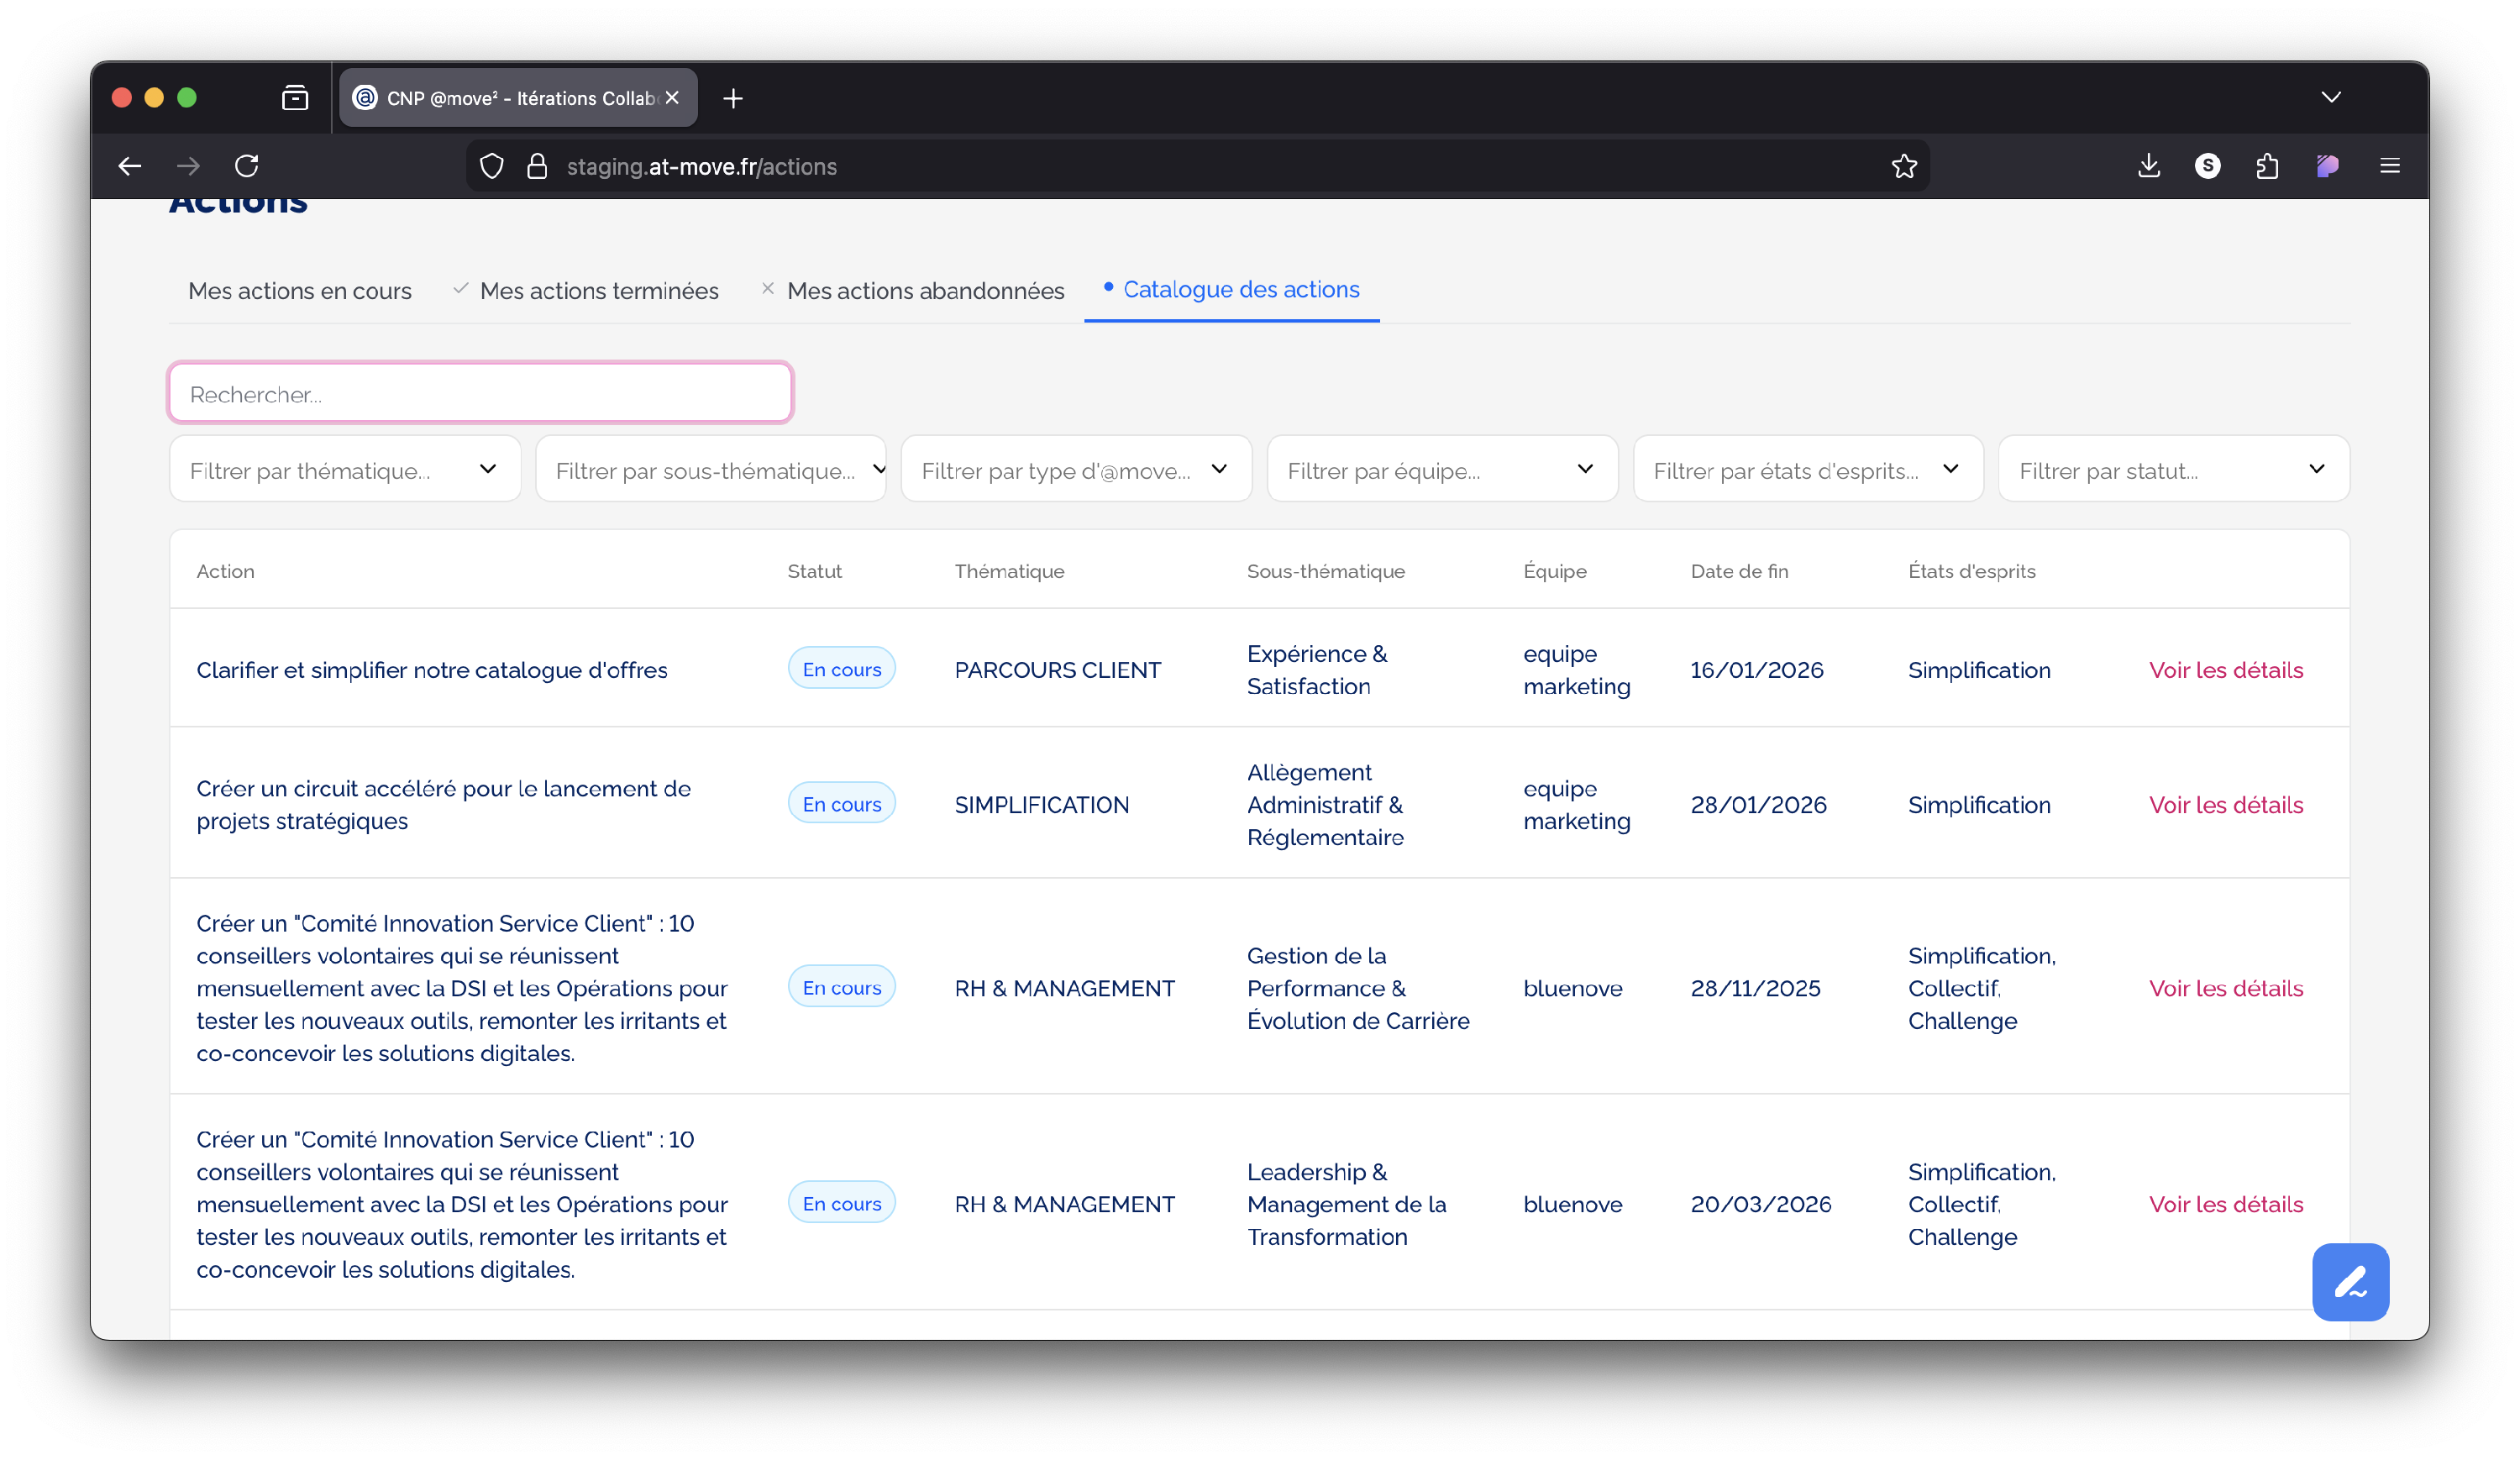Expand the Filtrer par thématique dropdown
Screen dimensions: 2520x1460
click(x=344, y=469)
